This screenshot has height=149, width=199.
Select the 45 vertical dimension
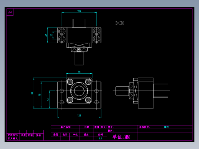[46, 35]
